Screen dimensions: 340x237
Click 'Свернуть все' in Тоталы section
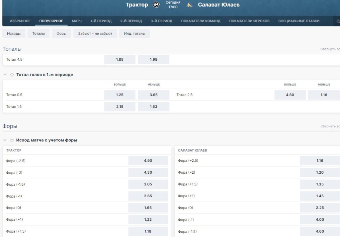click(330, 49)
